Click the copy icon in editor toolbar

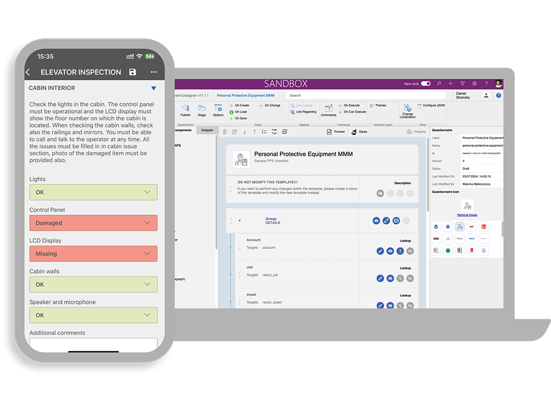coord(234,132)
